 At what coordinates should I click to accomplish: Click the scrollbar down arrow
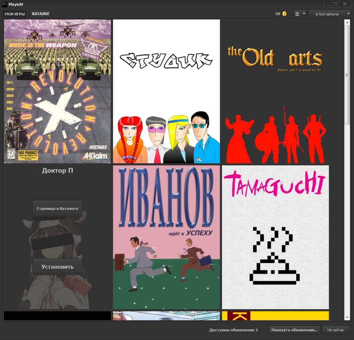pos(347,318)
